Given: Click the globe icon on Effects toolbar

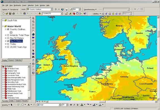Looking at the screenshot, I should click(62, 9).
